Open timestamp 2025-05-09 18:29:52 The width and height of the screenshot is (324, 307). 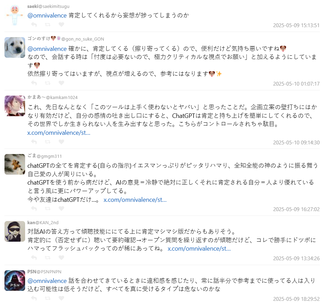click(296, 299)
